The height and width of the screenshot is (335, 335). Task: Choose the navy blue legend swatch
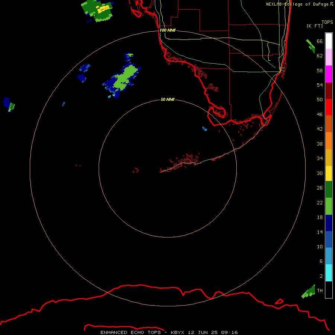pos(329,223)
